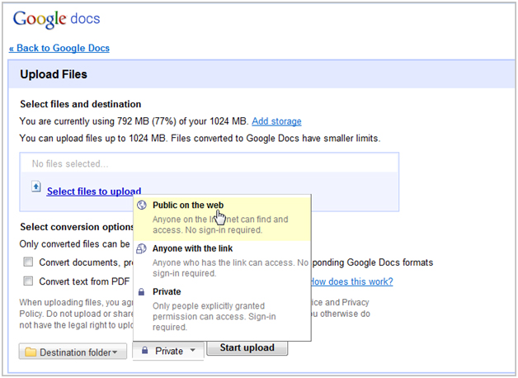
Task: Open How does this work? link
Action: click(352, 281)
